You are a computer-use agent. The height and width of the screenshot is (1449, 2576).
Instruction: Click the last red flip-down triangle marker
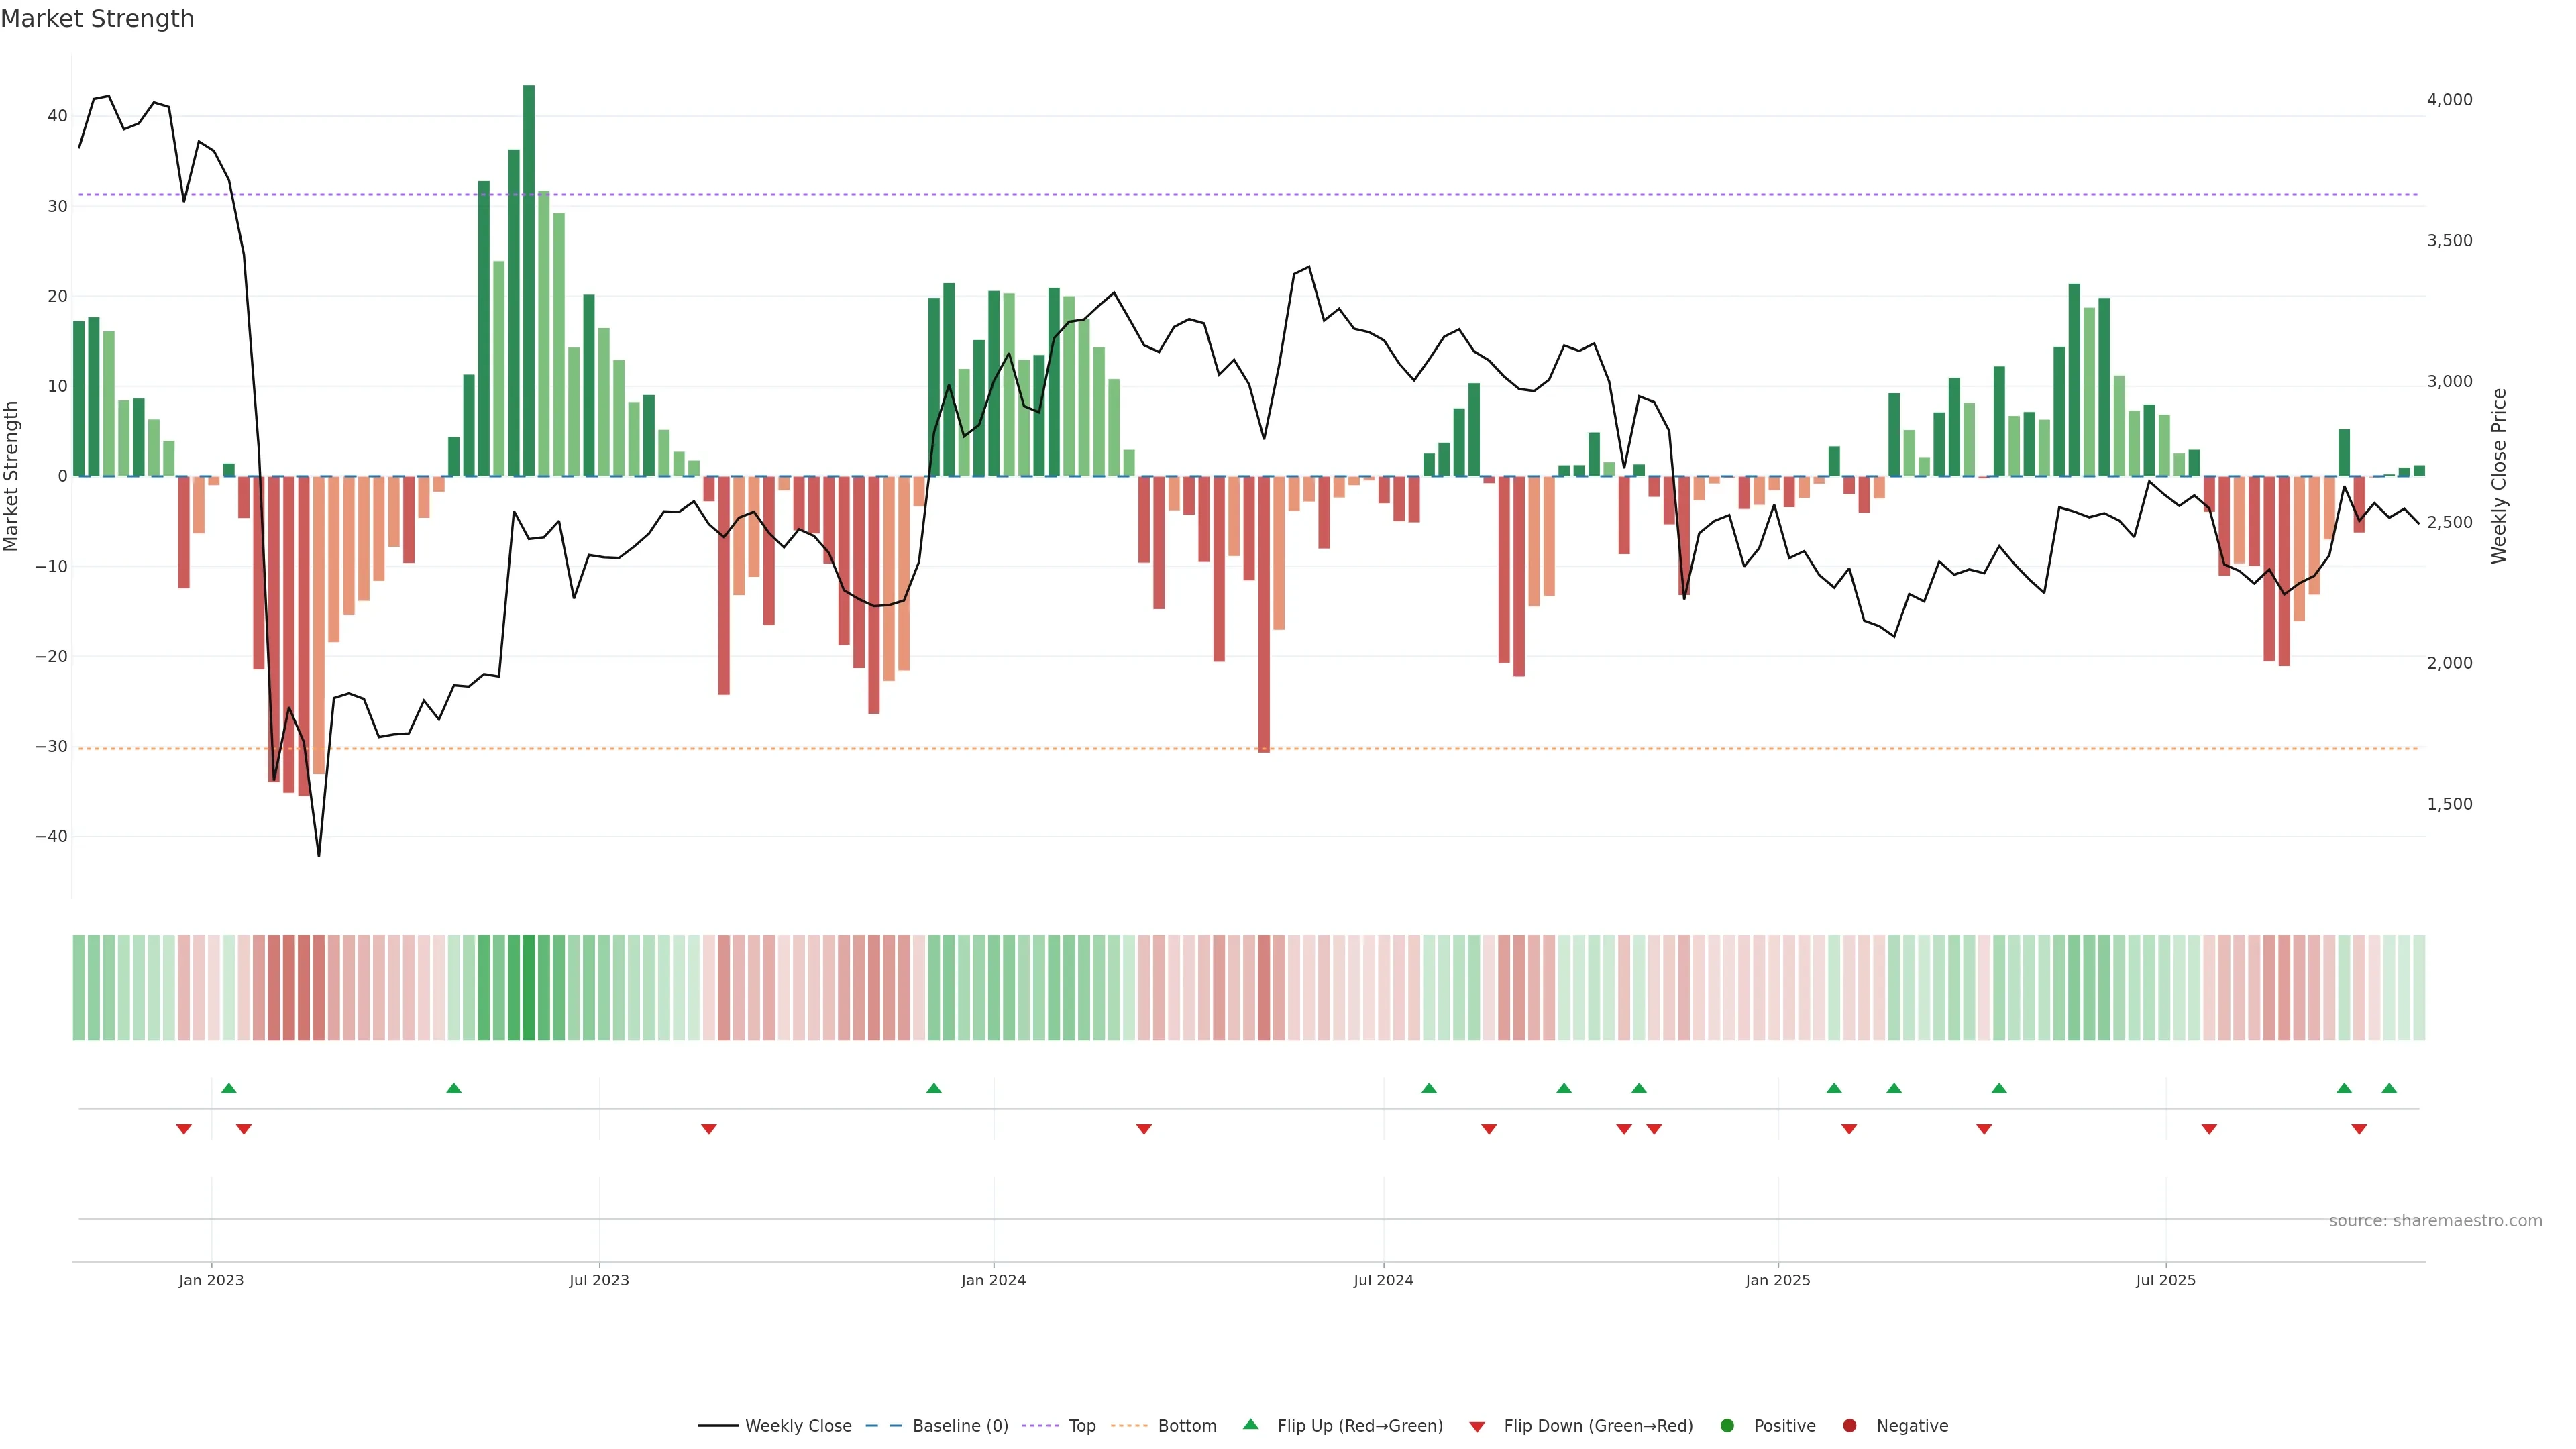[x=2359, y=1129]
